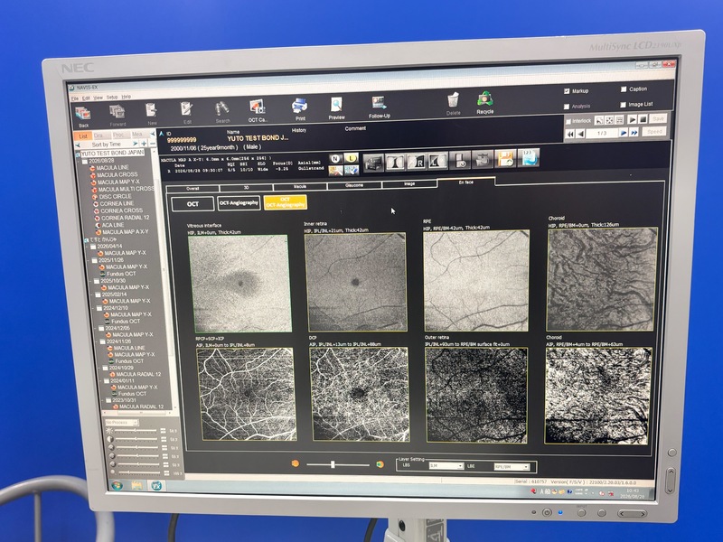This screenshot has height=542, width=723.
Task: Select the List tab in left panel
Action: (83, 136)
